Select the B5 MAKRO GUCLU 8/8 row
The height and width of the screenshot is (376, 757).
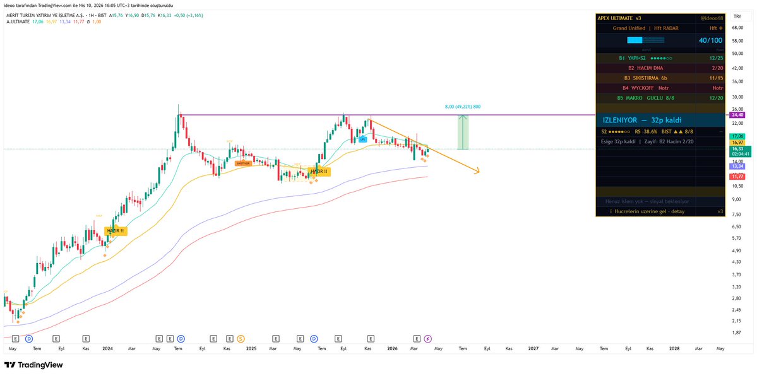(661, 98)
